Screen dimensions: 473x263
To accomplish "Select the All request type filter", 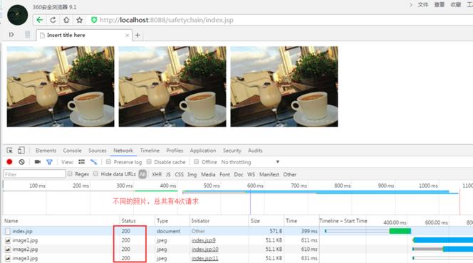I will click(142, 174).
